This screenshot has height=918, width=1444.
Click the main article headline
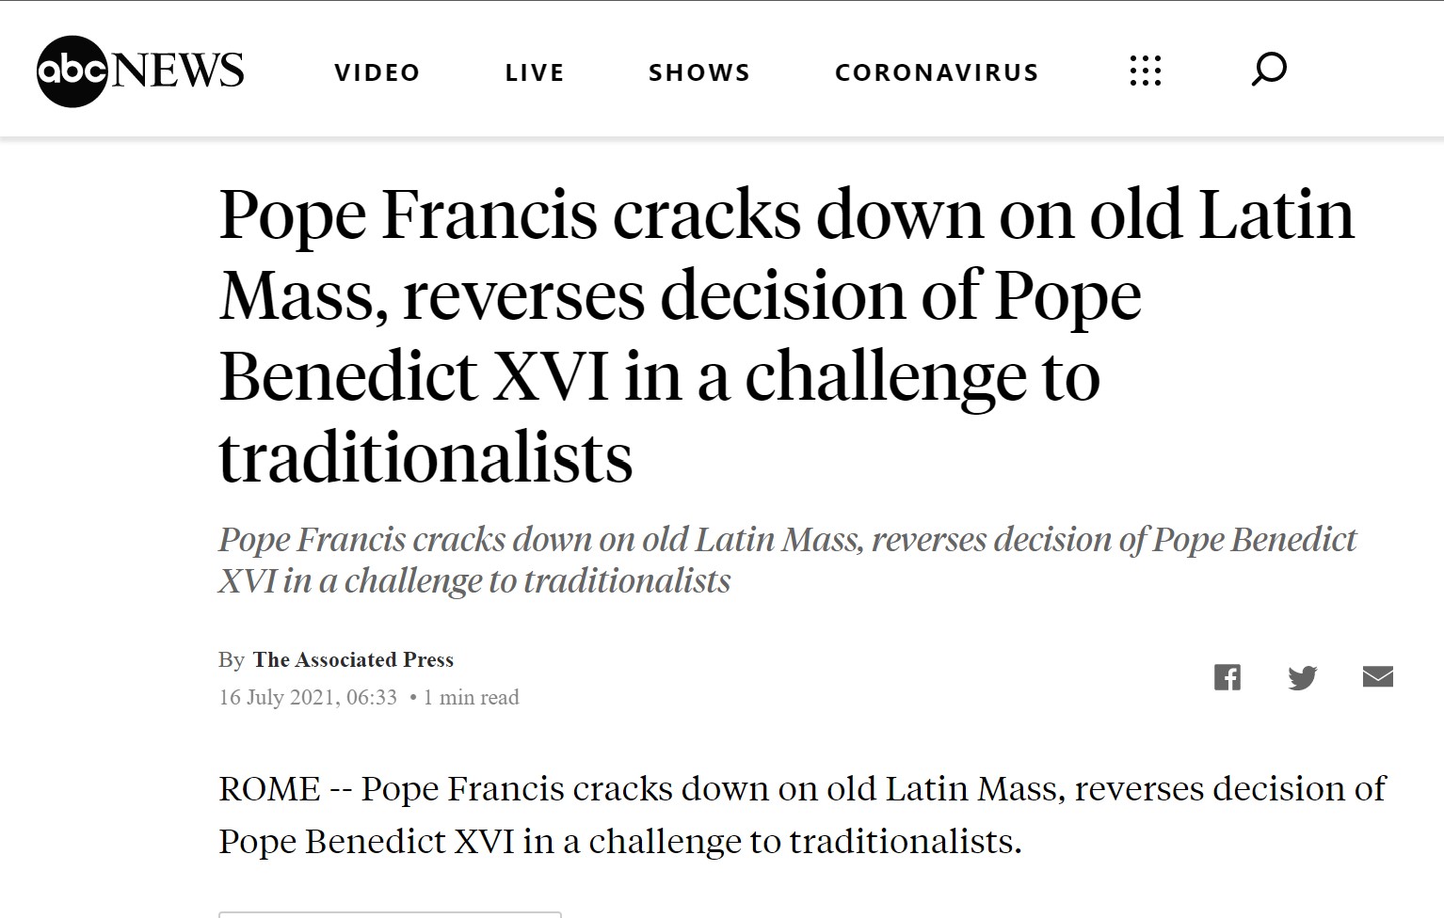[x=786, y=336]
